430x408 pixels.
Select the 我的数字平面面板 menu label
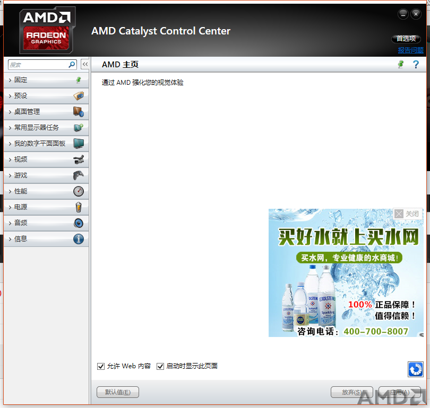(40, 144)
